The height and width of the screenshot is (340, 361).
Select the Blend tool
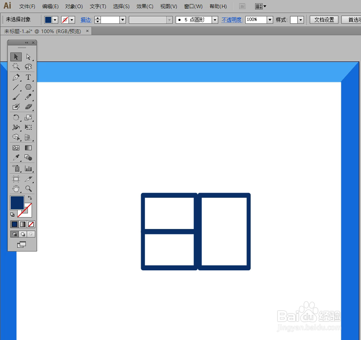point(28,158)
